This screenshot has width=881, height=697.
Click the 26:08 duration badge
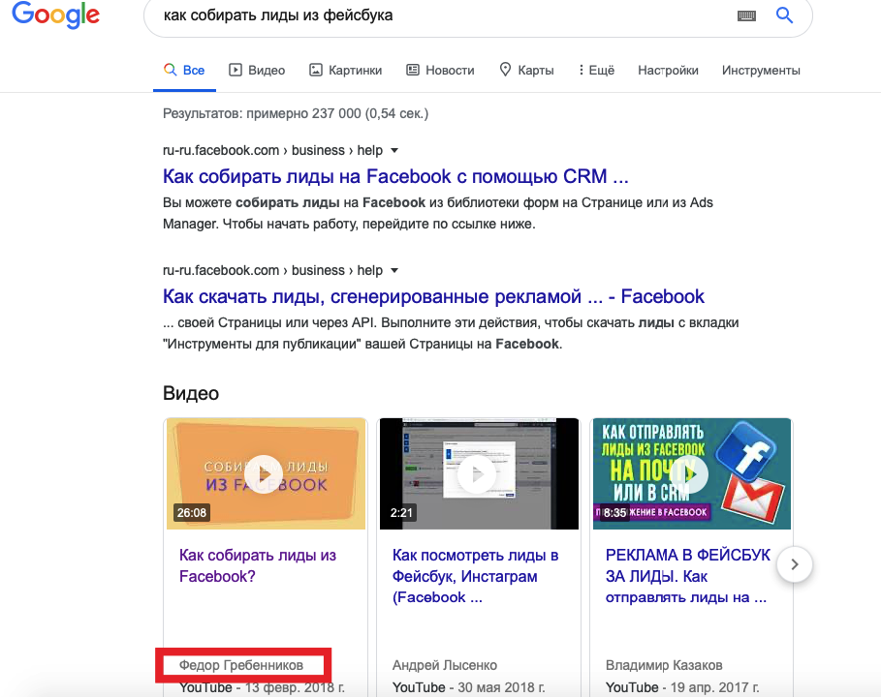coord(192,513)
